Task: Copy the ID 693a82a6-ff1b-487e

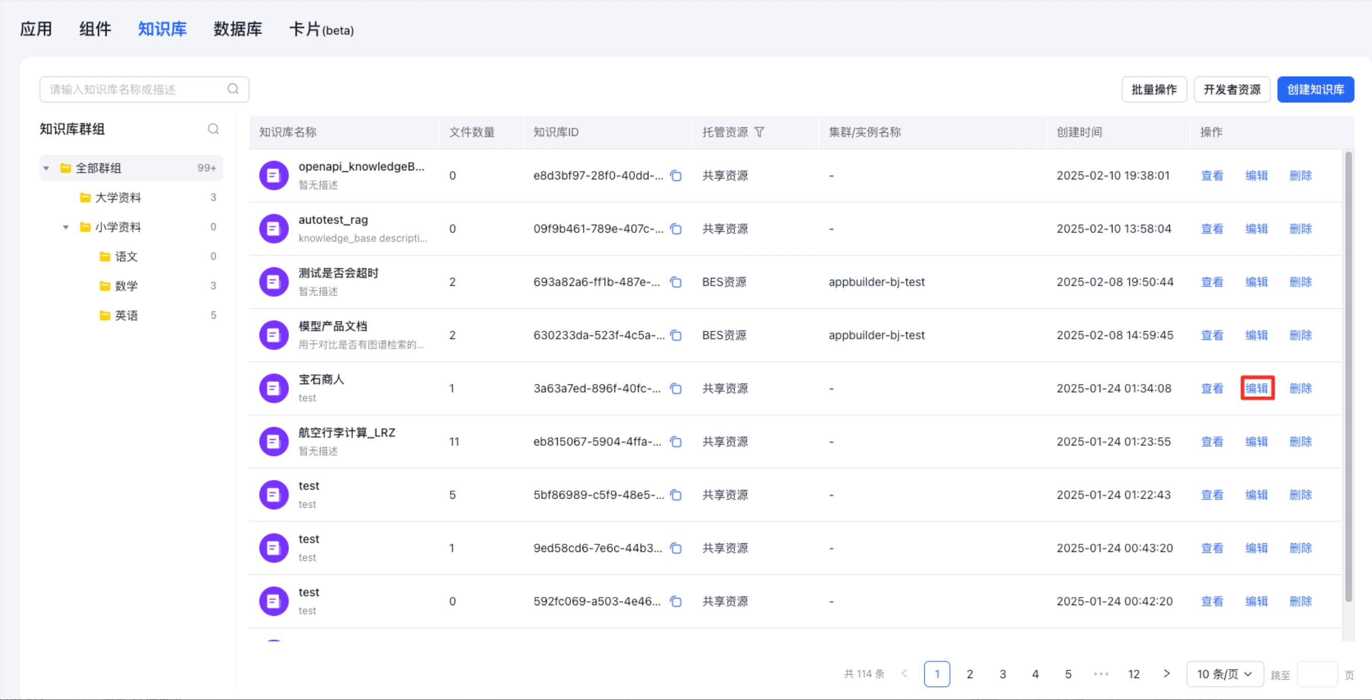Action: [676, 282]
